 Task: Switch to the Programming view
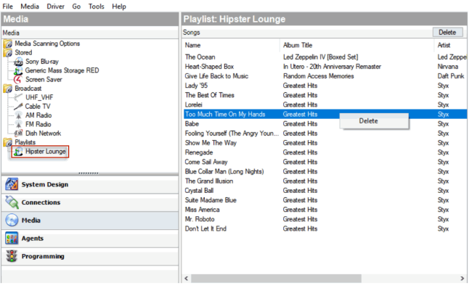pos(90,256)
